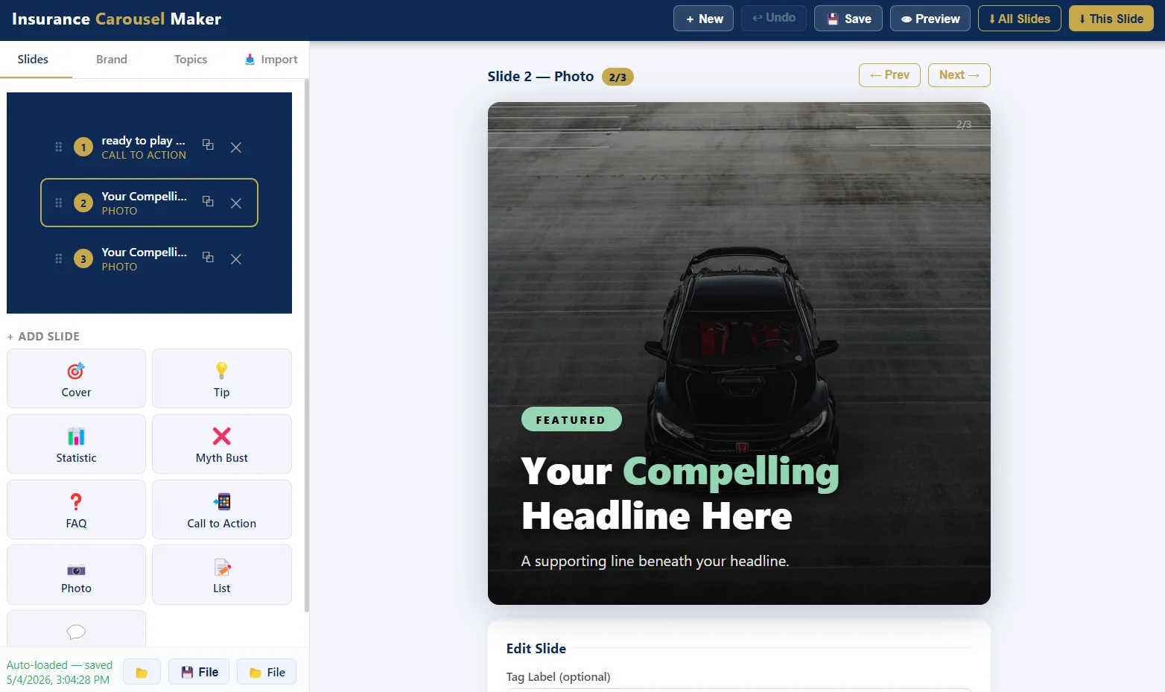Click the 2/3 slide counter badge
This screenshot has height=692, width=1165.
coord(618,77)
